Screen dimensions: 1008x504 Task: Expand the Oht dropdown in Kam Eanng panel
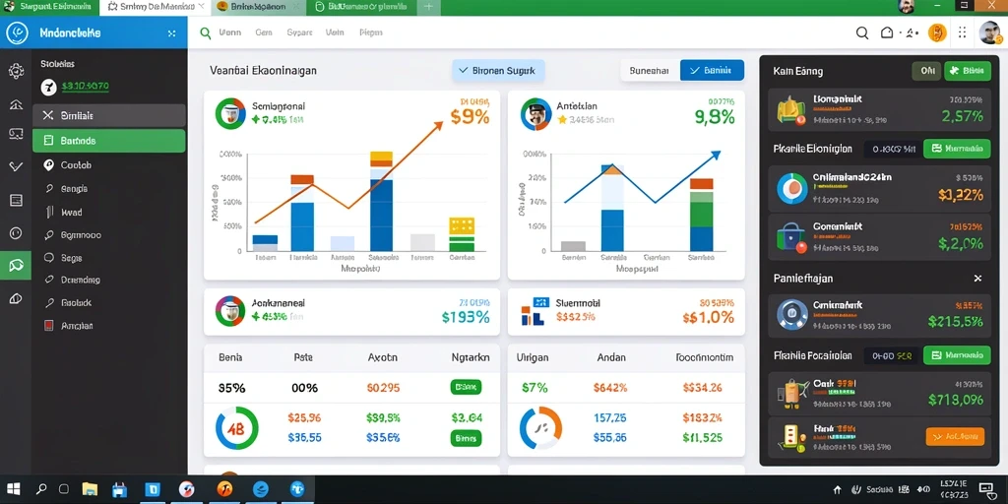coord(926,71)
